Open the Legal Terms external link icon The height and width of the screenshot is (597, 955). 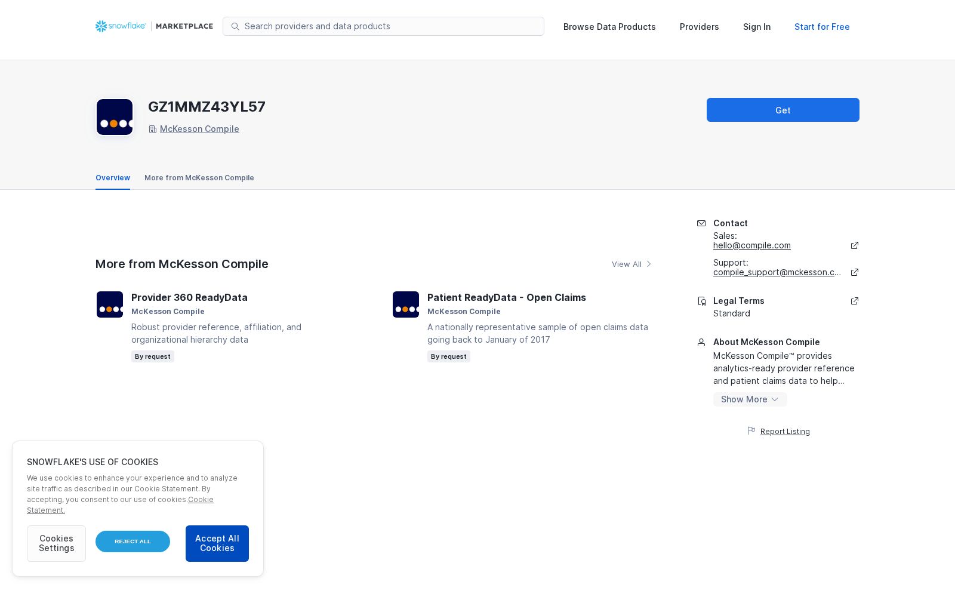[x=855, y=301]
